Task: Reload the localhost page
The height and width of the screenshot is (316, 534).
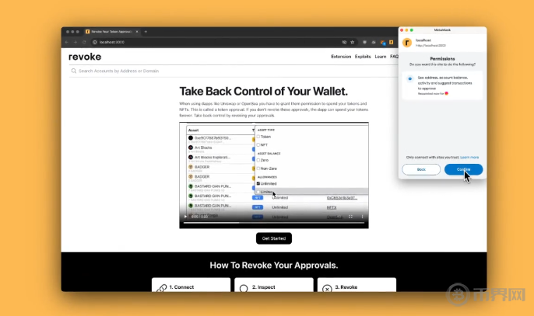Action: (84, 42)
